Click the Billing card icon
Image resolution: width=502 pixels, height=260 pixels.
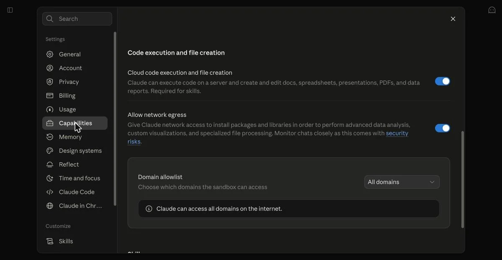pos(50,96)
